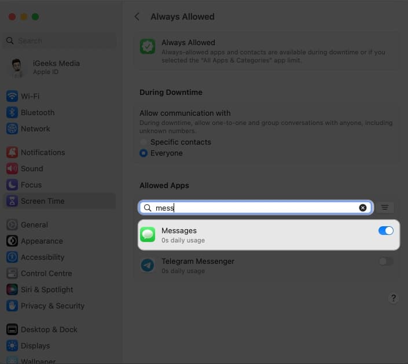Click the Sound speaker icon
Screen dimensions: 408x364
(12, 168)
